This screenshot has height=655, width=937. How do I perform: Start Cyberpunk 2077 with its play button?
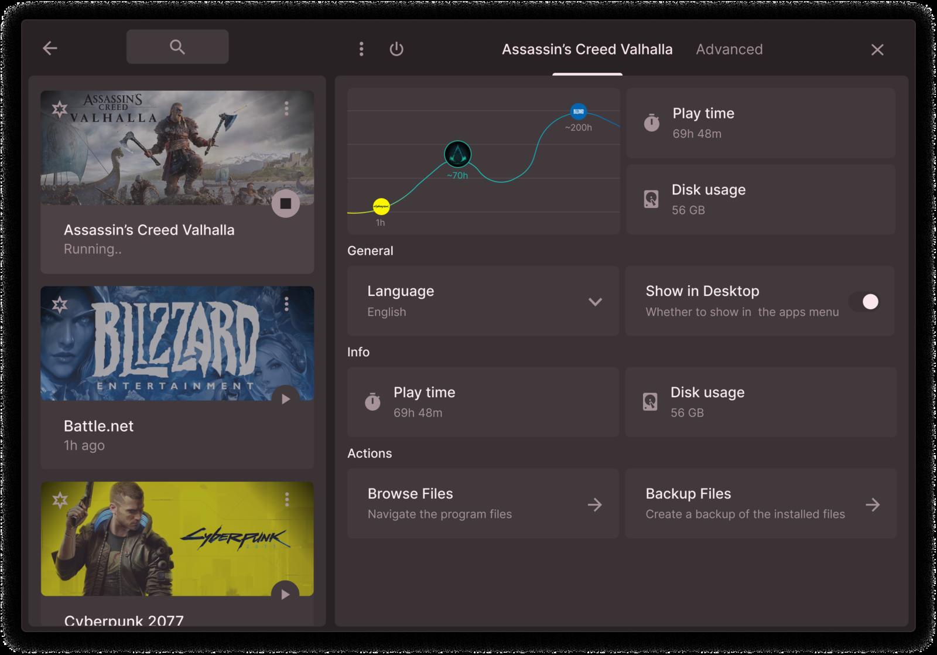pos(286,593)
